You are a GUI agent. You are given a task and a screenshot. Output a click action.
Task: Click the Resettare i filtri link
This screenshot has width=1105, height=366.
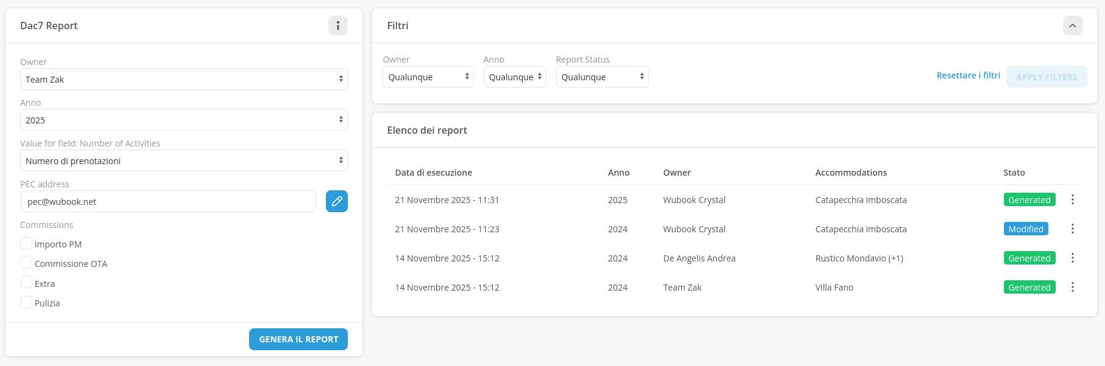click(x=968, y=75)
